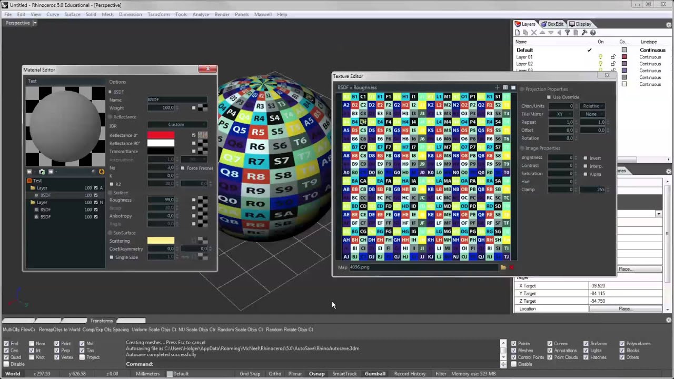Screen dimensions: 674x379
Task: Open the Maxwell menu
Action: (x=263, y=14)
